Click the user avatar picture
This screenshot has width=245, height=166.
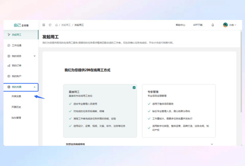click(x=225, y=25)
